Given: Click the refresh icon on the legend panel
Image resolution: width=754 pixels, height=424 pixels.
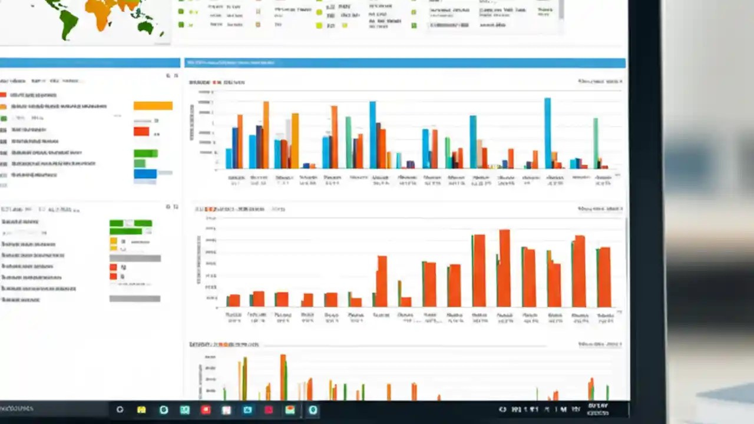Looking at the screenshot, I should tap(168, 75).
